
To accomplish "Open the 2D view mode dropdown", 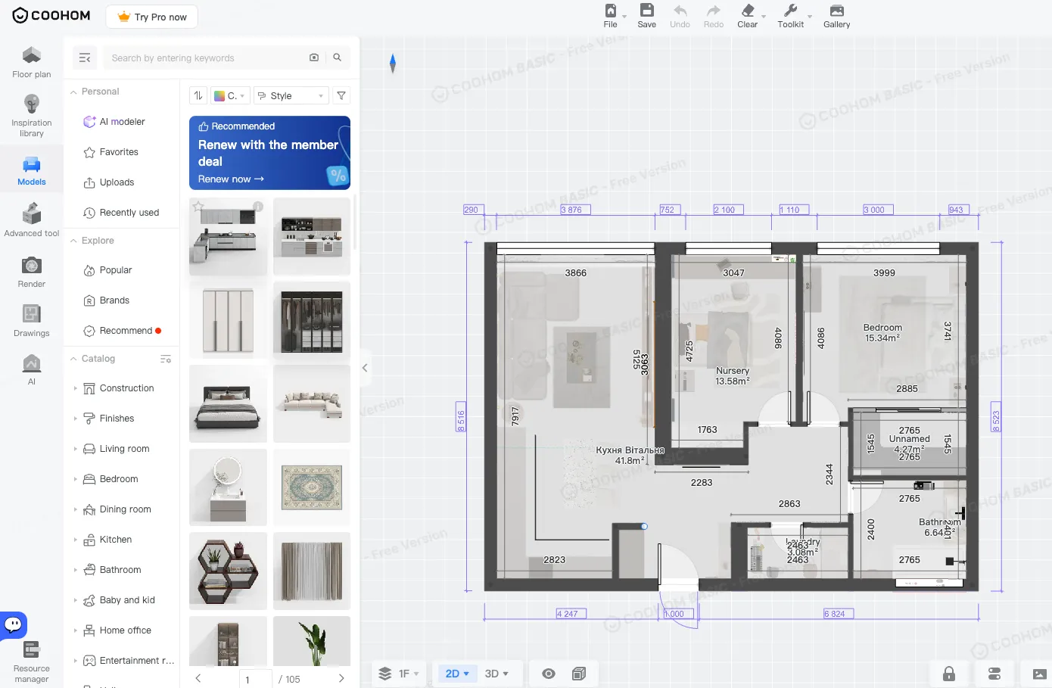I will click(x=457, y=674).
